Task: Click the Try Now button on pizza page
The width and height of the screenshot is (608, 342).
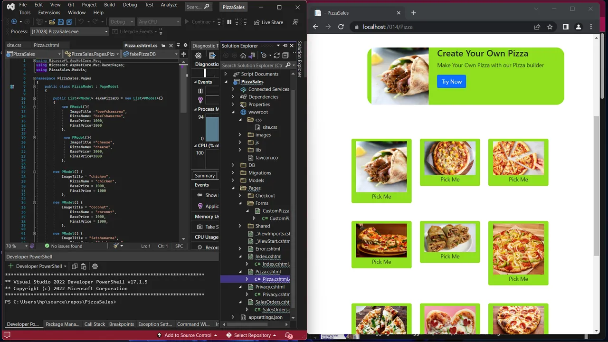Action: pyautogui.click(x=452, y=82)
